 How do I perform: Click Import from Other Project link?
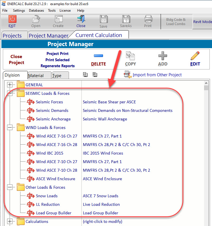click(157, 75)
